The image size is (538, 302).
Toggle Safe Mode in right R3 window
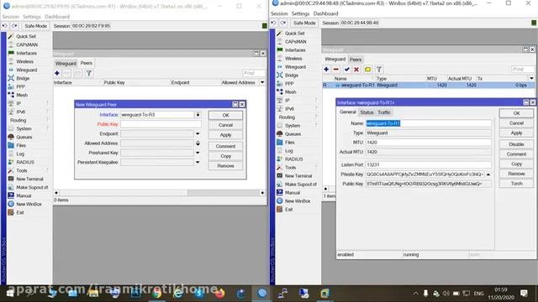pyautogui.click(x=304, y=23)
